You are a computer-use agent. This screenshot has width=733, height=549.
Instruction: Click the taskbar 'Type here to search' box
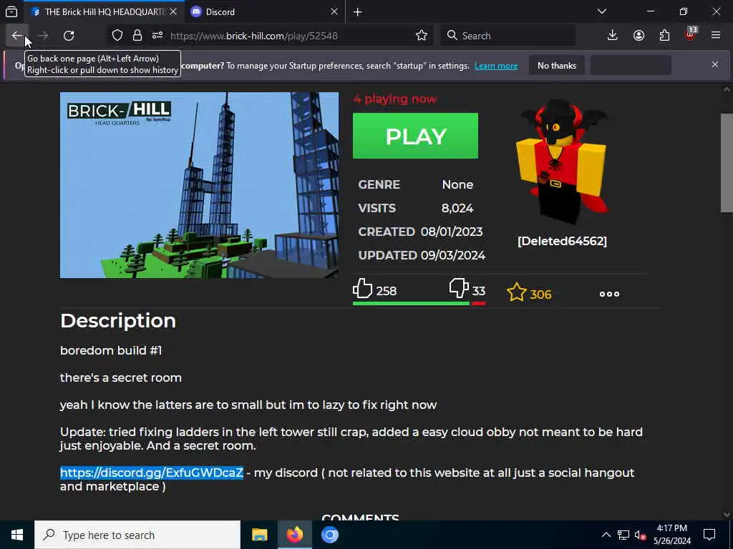coord(137,535)
